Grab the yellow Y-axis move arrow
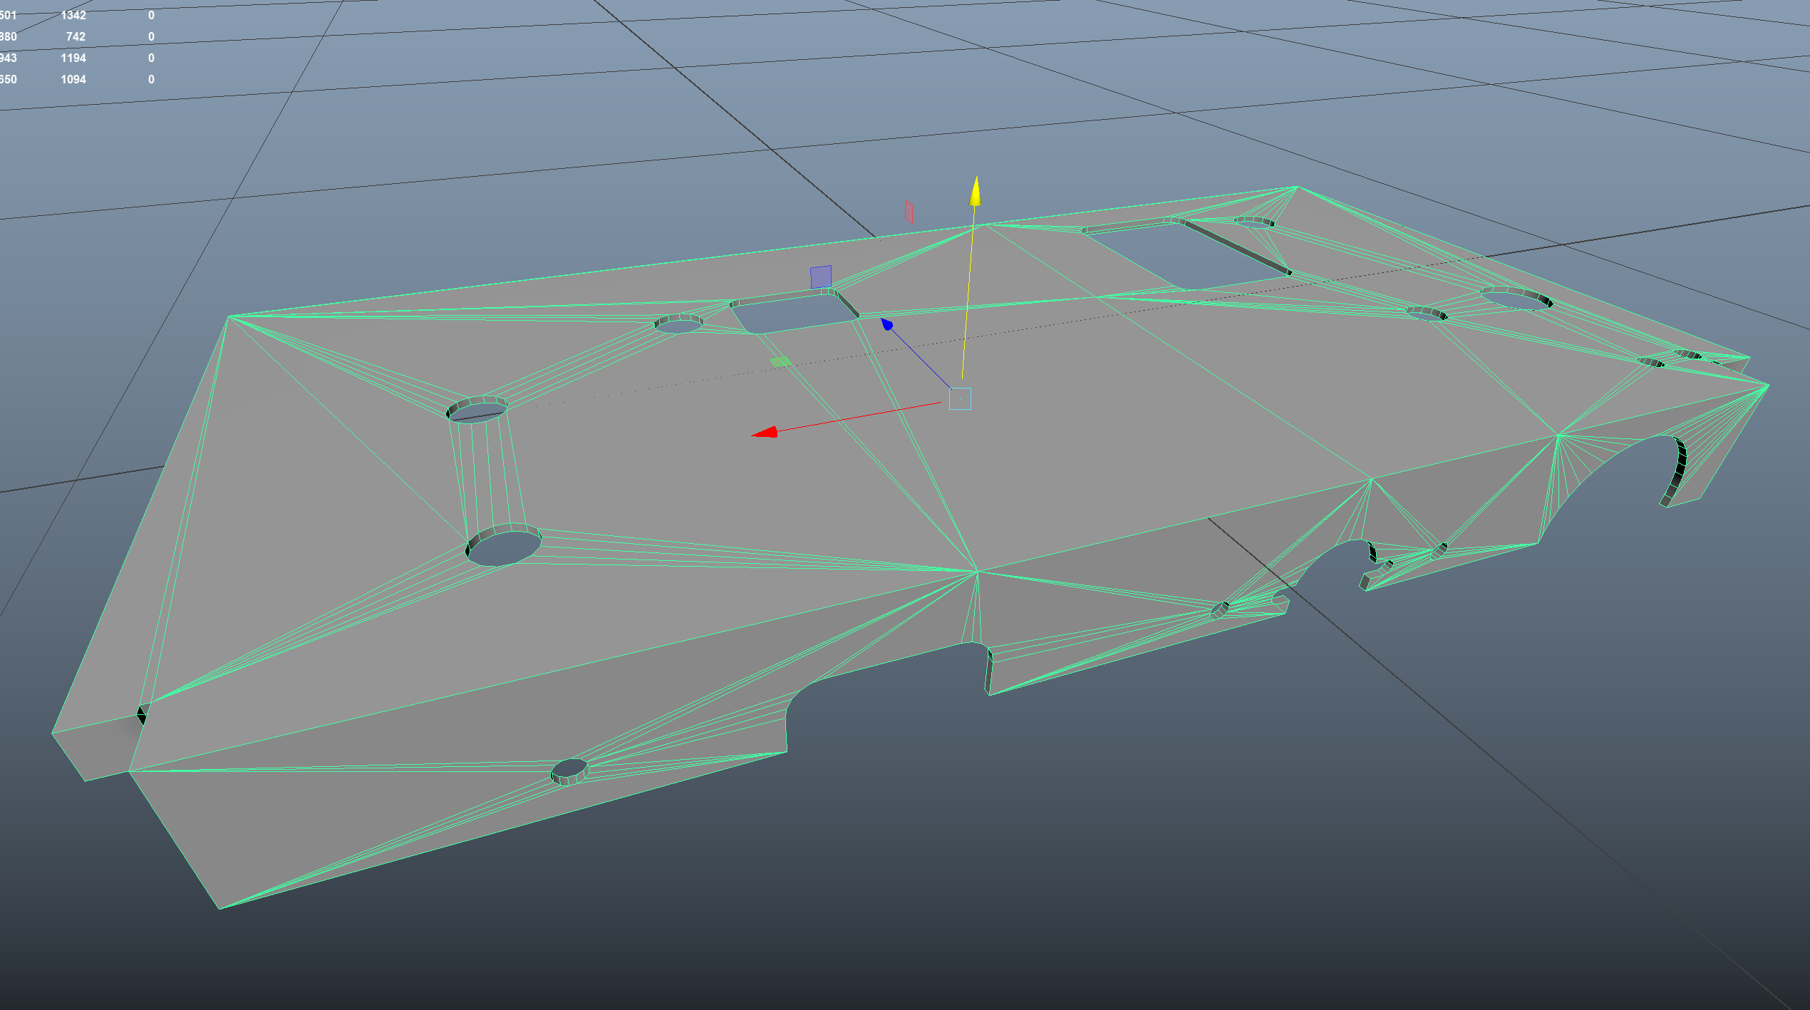This screenshot has height=1010, width=1810. 975,192
